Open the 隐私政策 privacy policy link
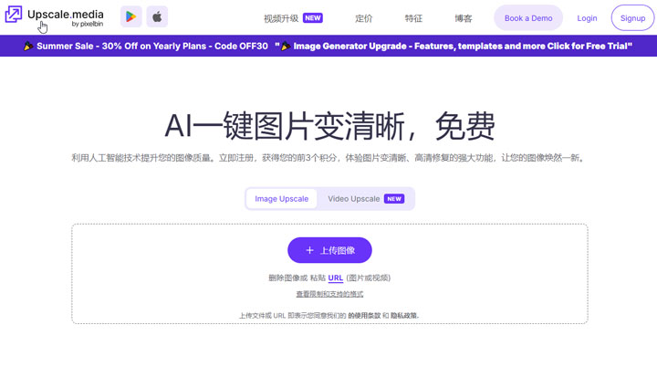This screenshot has width=657, height=367. [404, 315]
